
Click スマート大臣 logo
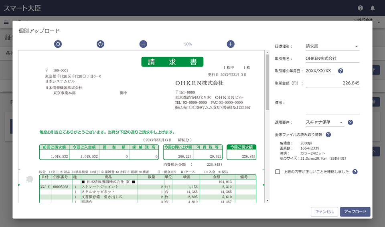point(22,8)
